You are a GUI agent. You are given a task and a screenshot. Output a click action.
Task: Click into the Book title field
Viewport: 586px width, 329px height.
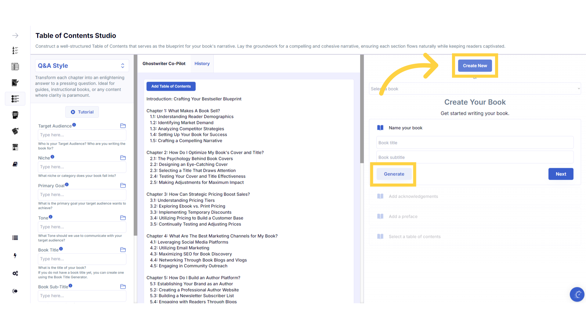(475, 143)
